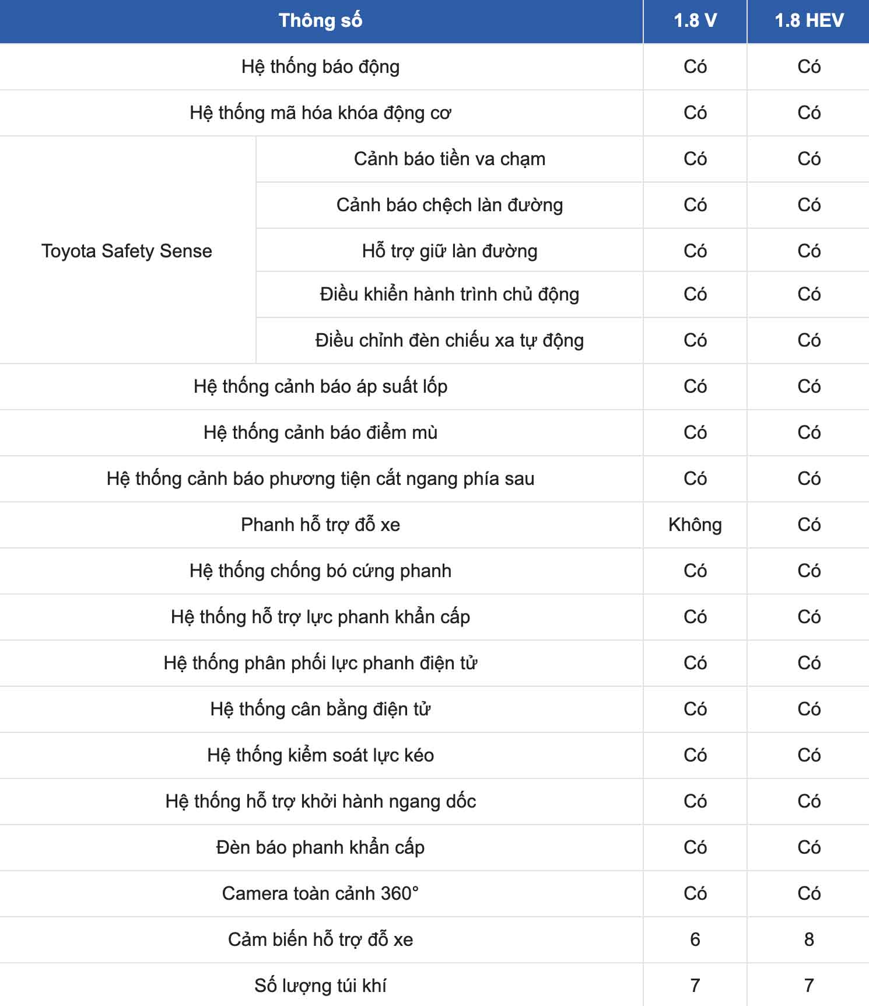Click the 'Hệ thống báo động' row label

tap(320, 67)
